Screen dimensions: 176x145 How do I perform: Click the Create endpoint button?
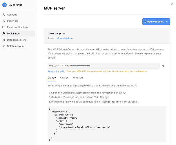tap(156, 21)
